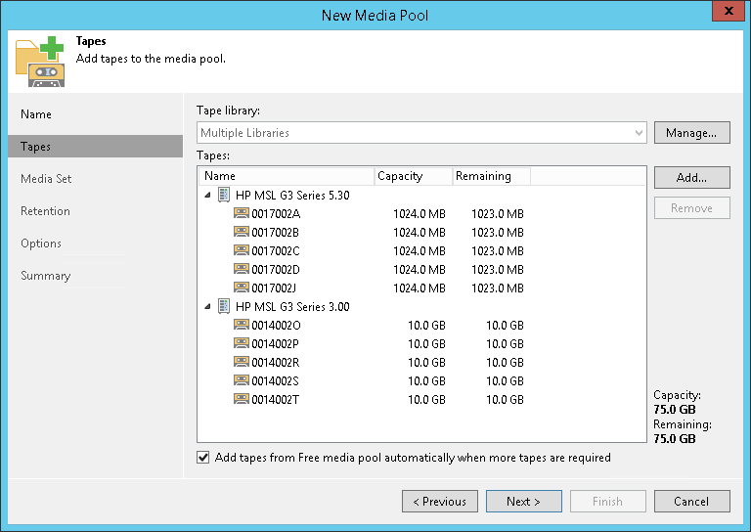751x532 pixels.
Task: Select tape 0014002P in the list
Action: 276,343
